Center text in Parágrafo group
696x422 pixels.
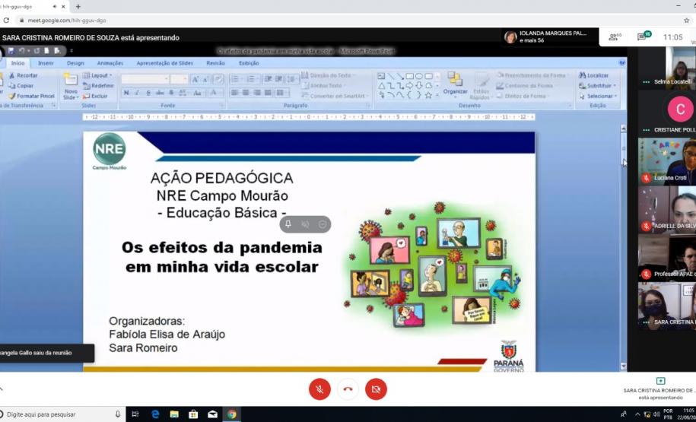click(246, 93)
